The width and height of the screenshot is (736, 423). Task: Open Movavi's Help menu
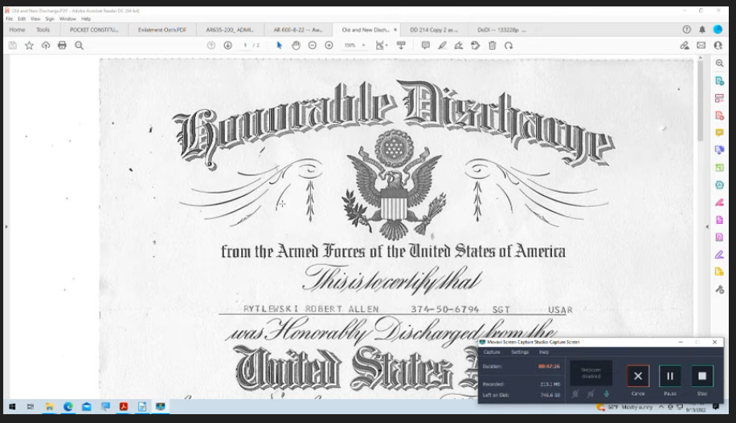pos(543,352)
